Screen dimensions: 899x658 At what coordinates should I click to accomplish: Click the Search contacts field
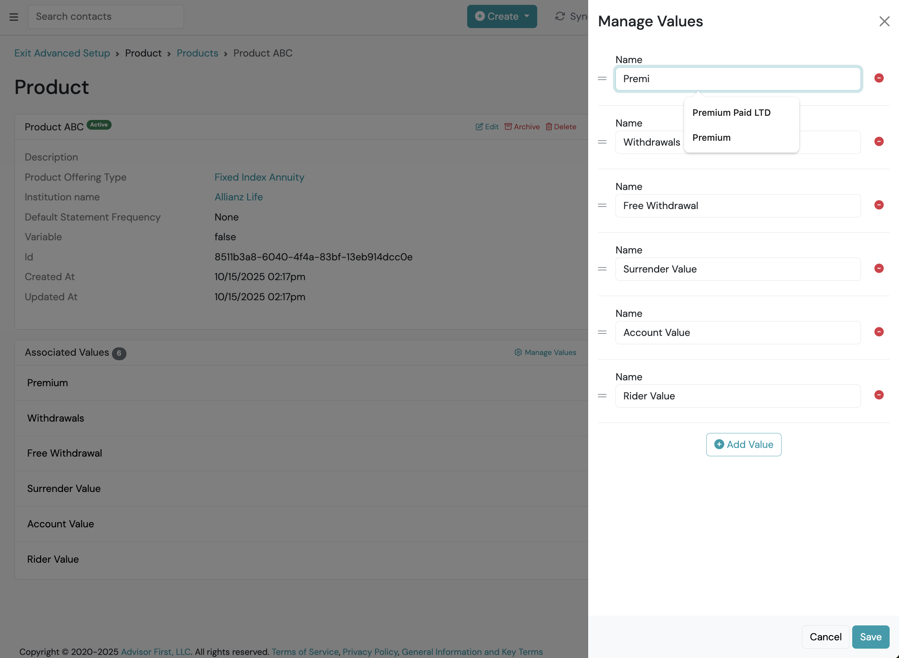point(106,17)
